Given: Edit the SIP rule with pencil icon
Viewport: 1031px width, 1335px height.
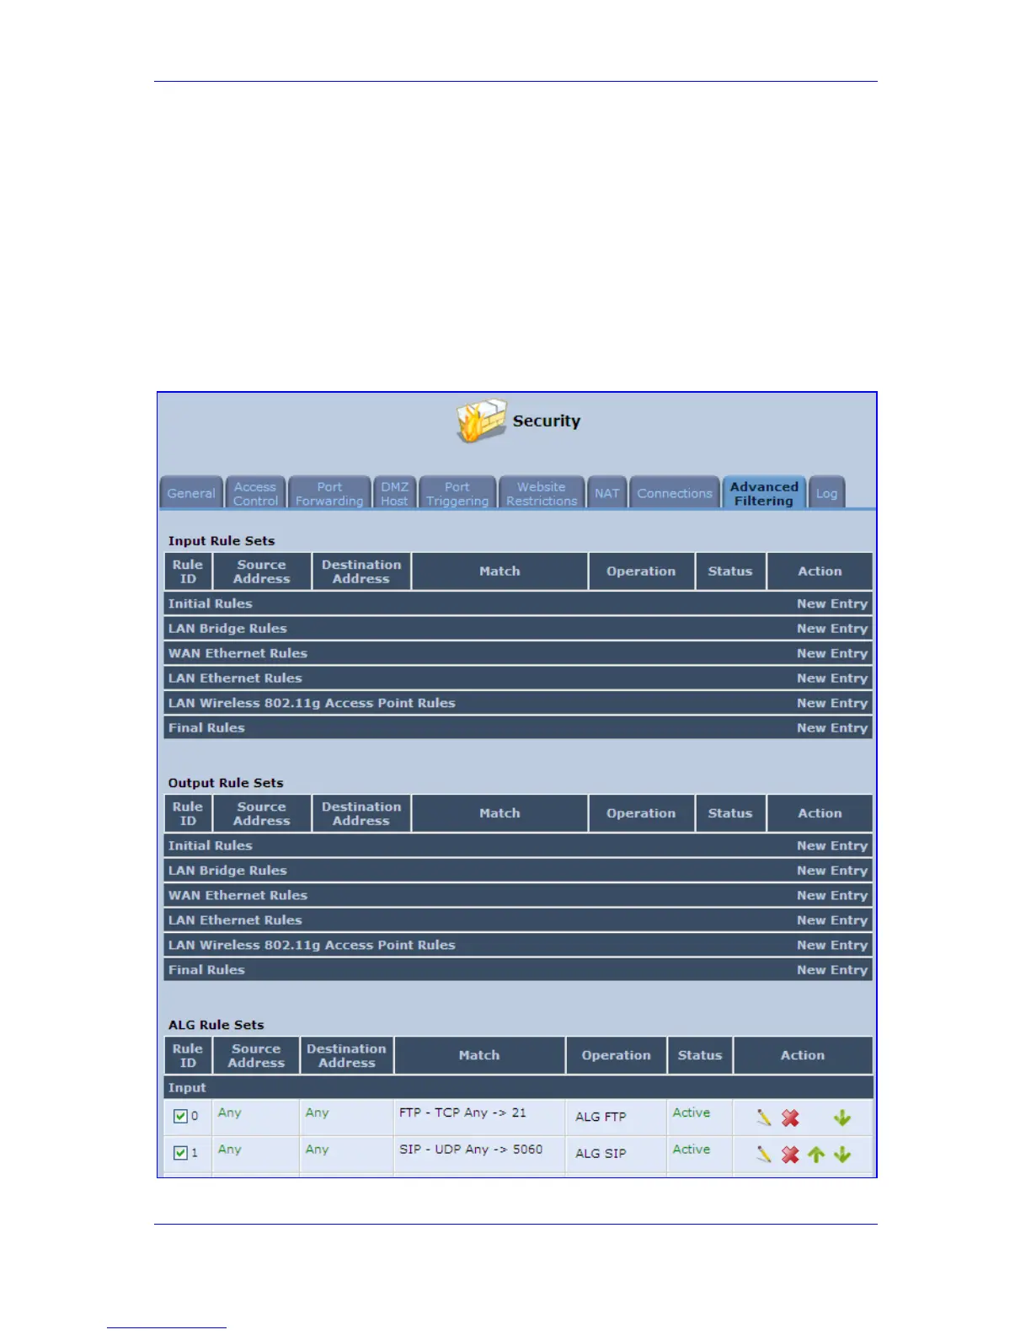Looking at the screenshot, I should (x=763, y=1154).
